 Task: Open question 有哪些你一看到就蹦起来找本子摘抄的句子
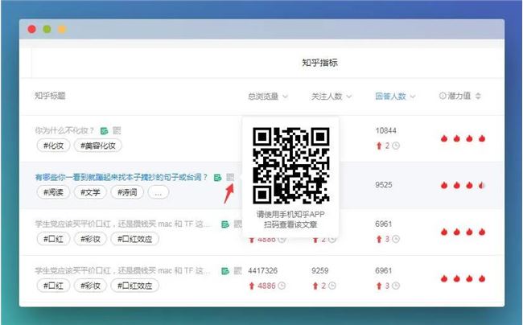(121, 177)
